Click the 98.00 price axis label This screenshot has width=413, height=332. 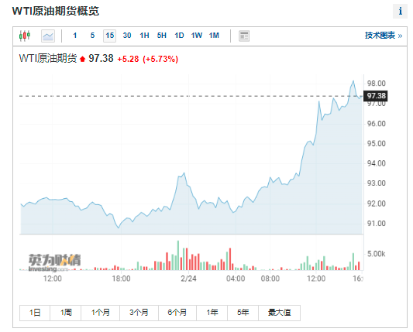point(377,84)
